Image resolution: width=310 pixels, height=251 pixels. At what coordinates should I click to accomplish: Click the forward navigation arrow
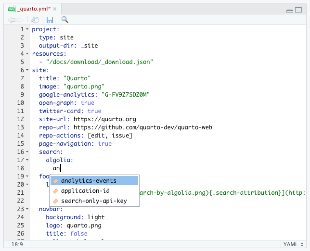20,20
